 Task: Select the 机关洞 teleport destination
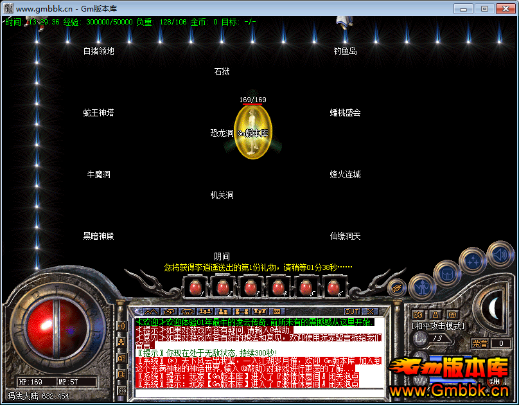[x=222, y=195]
